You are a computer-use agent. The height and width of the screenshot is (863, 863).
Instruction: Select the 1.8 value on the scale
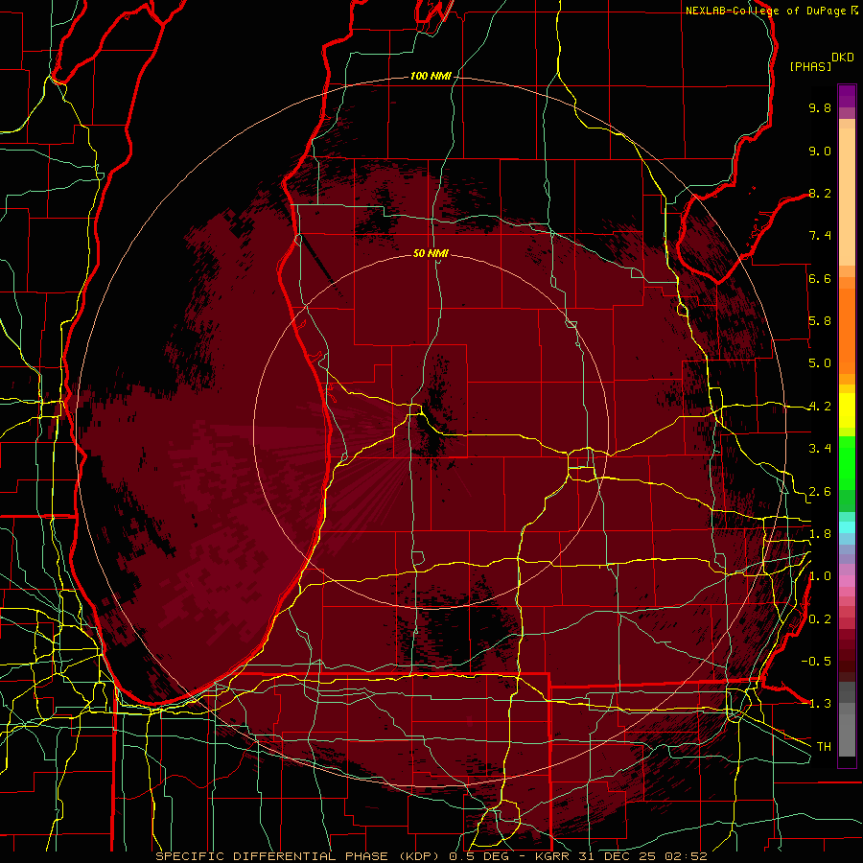820,534
